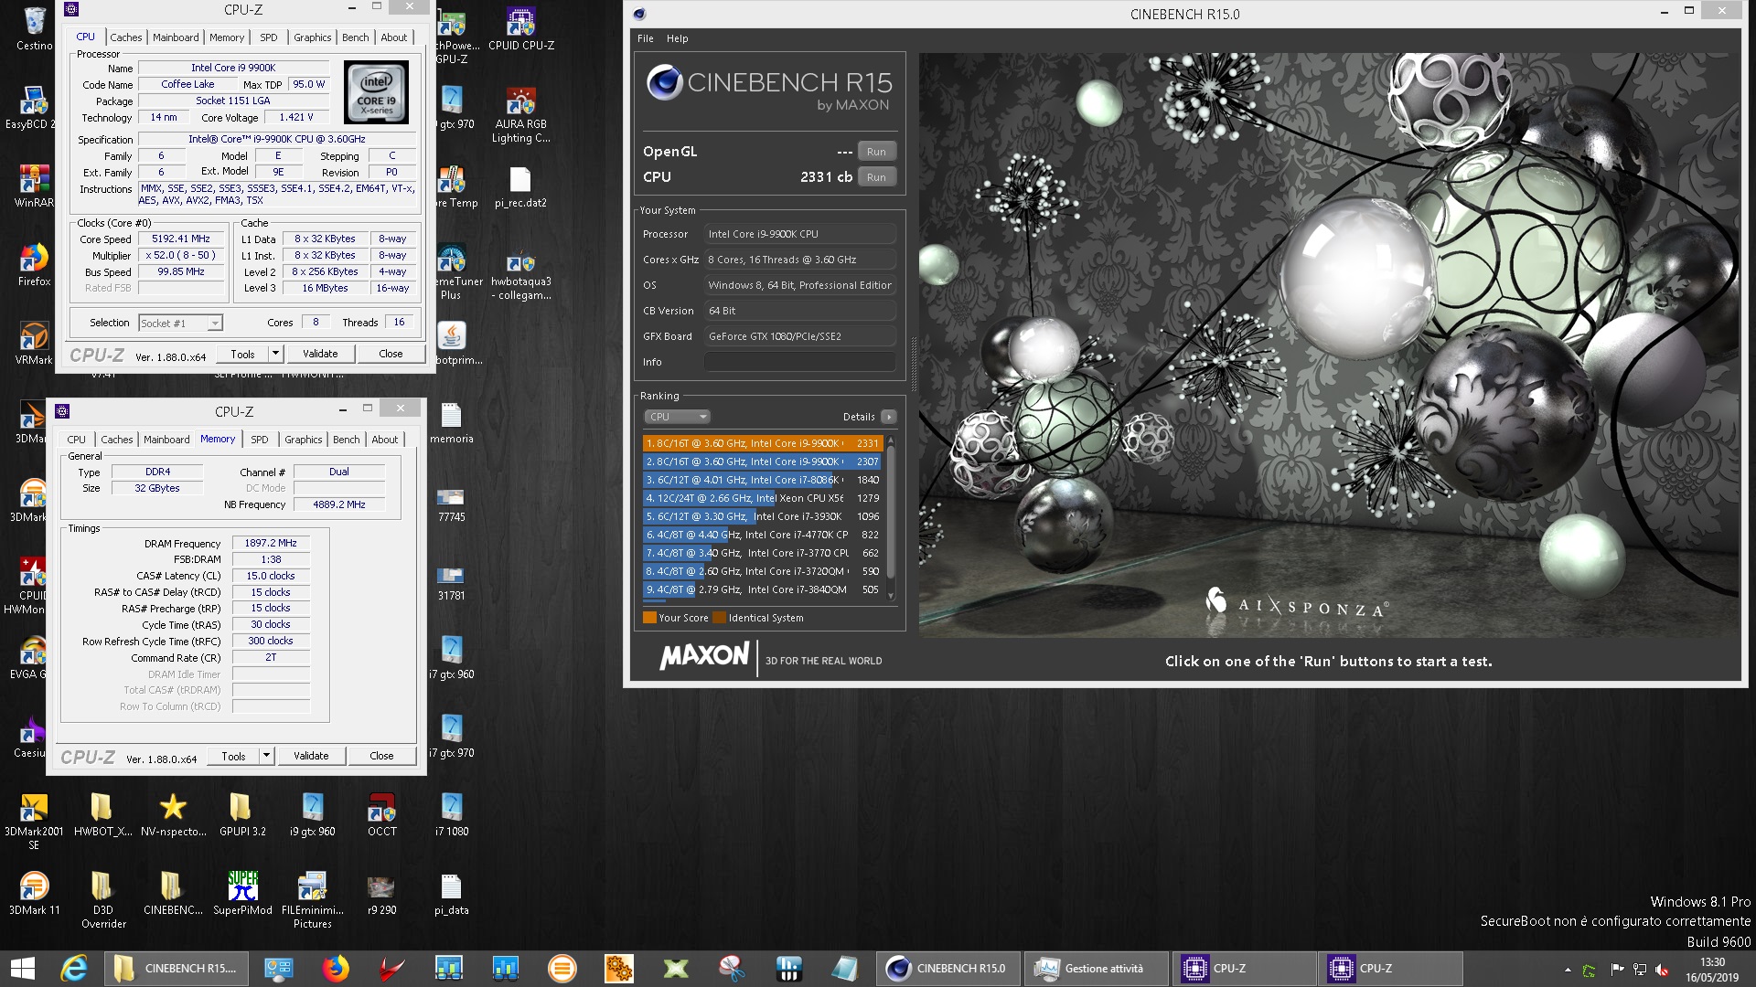
Task: Open the GPUPI 3.2 folder
Action: click(242, 815)
